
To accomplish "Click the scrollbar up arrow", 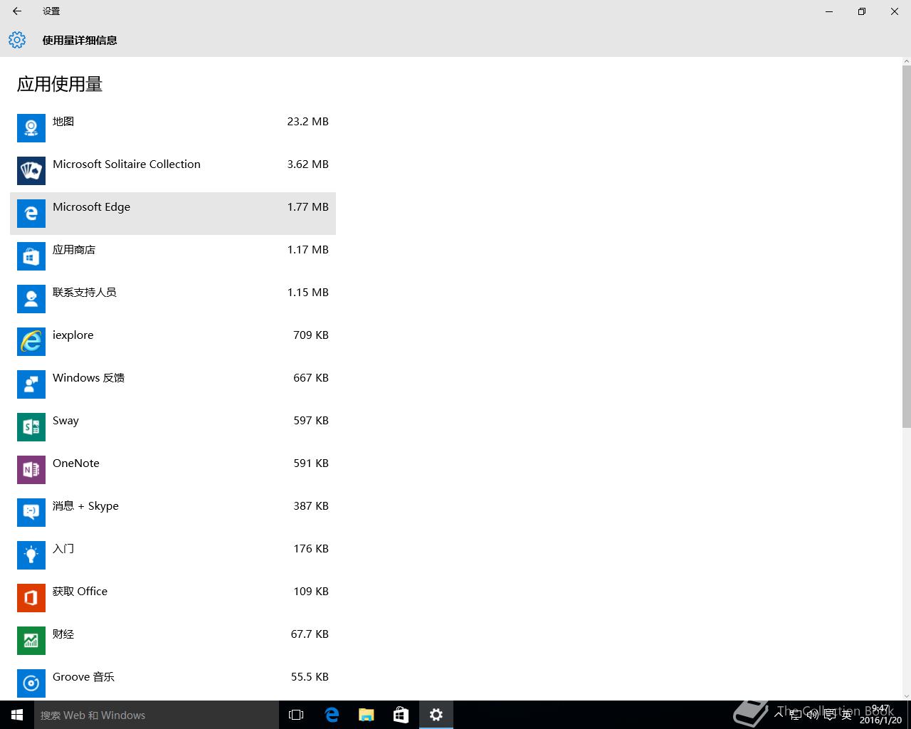I will [x=906, y=61].
